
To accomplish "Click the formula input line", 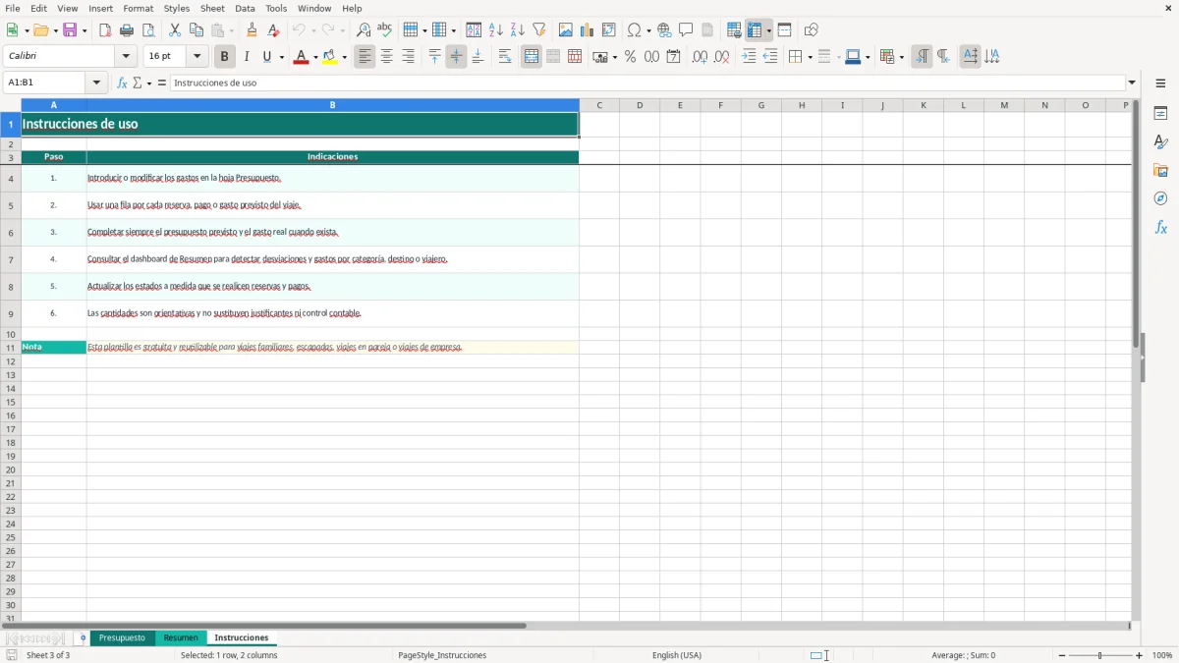I will (x=647, y=83).
